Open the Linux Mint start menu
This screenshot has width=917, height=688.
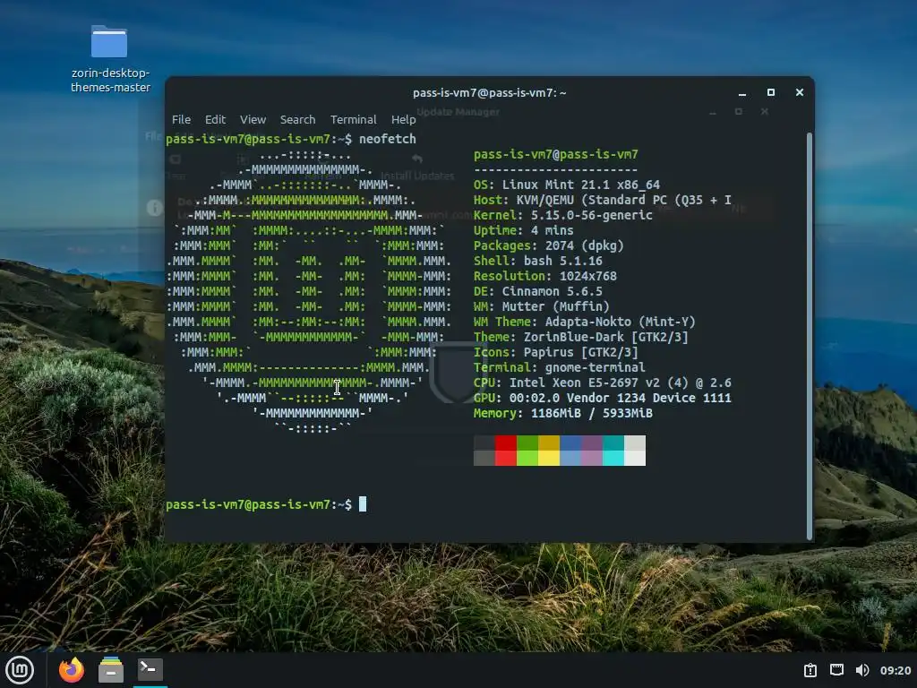(20, 670)
